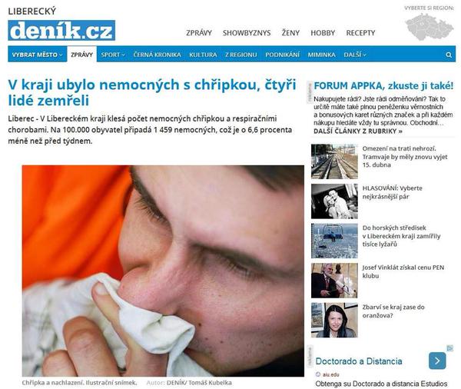461x389 pixels.
Task: Click Další články z rubriky link
Action: tap(358, 131)
